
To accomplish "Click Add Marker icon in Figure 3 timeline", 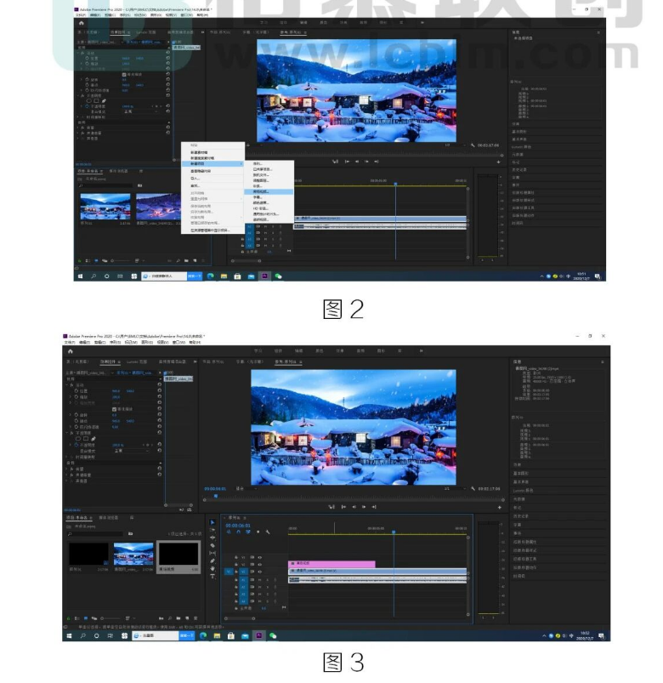I will 258,532.
